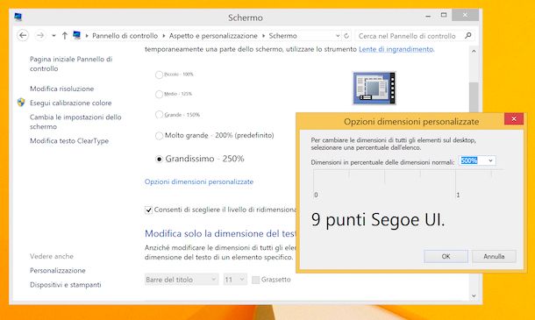Open Personalizzazione link under Vedere anche
This screenshot has width=535, height=320.
pyautogui.click(x=58, y=271)
